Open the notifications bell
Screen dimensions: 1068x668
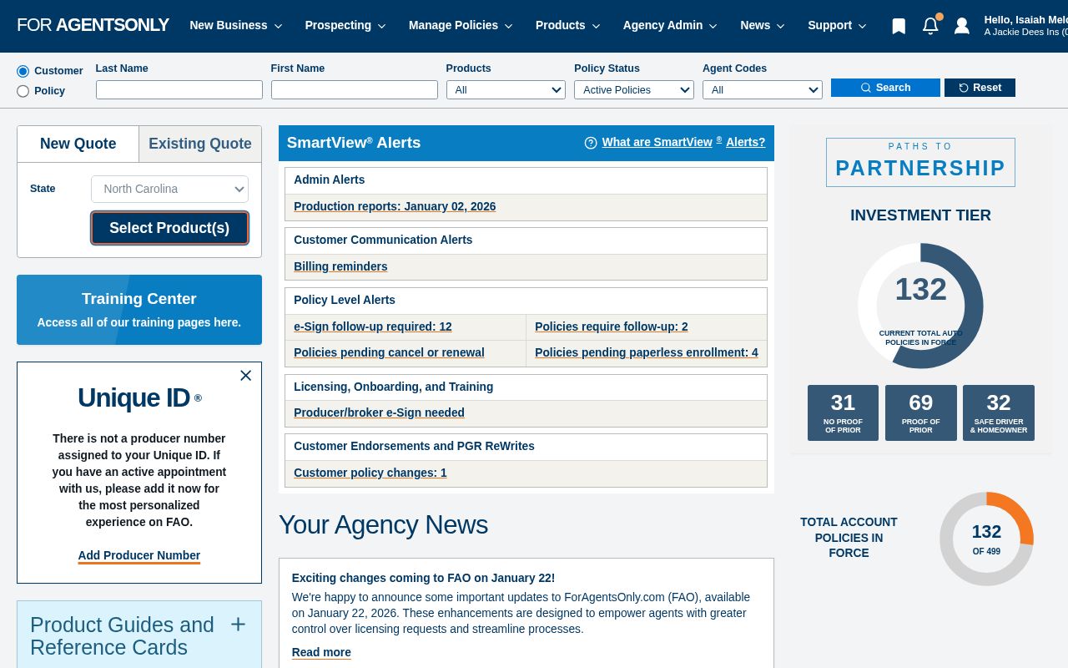[930, 26]
